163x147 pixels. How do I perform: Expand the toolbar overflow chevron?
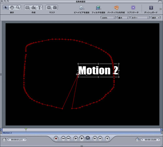(x=160, y=9)
